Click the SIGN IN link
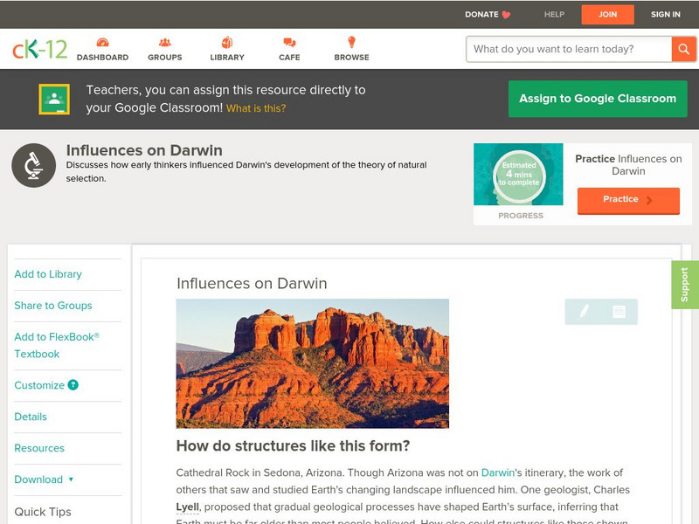Screen dimensions: 699x524 [x=666, y=14]
